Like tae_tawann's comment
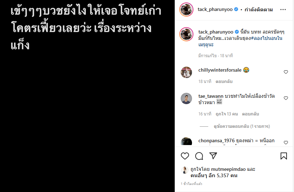The image size is (294, 192). [x=286, y=98]
